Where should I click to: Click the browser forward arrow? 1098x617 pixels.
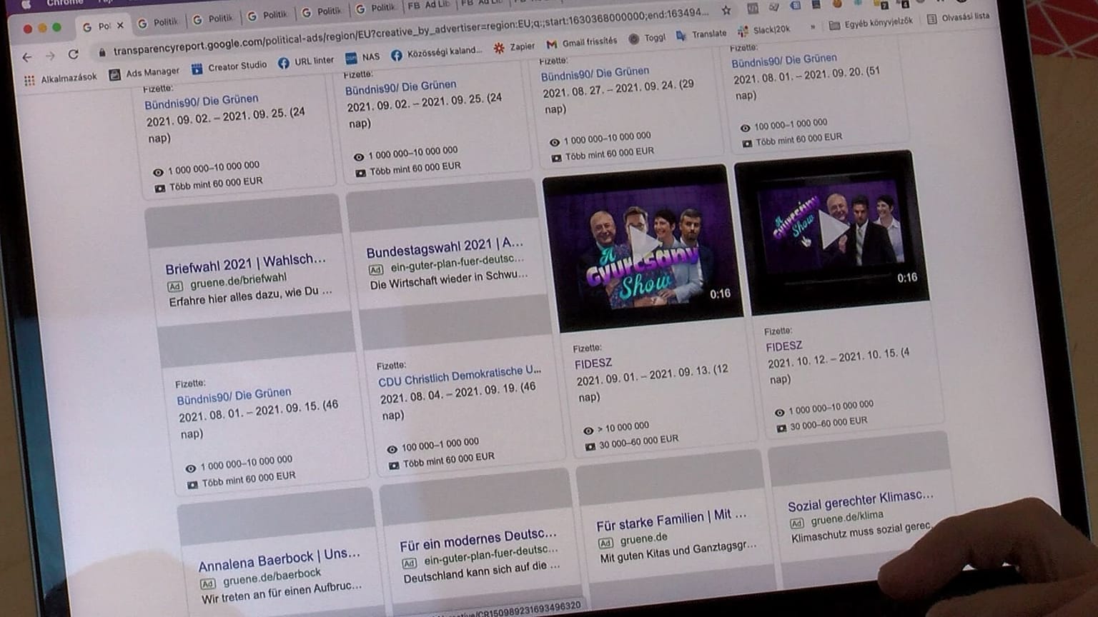50,56
